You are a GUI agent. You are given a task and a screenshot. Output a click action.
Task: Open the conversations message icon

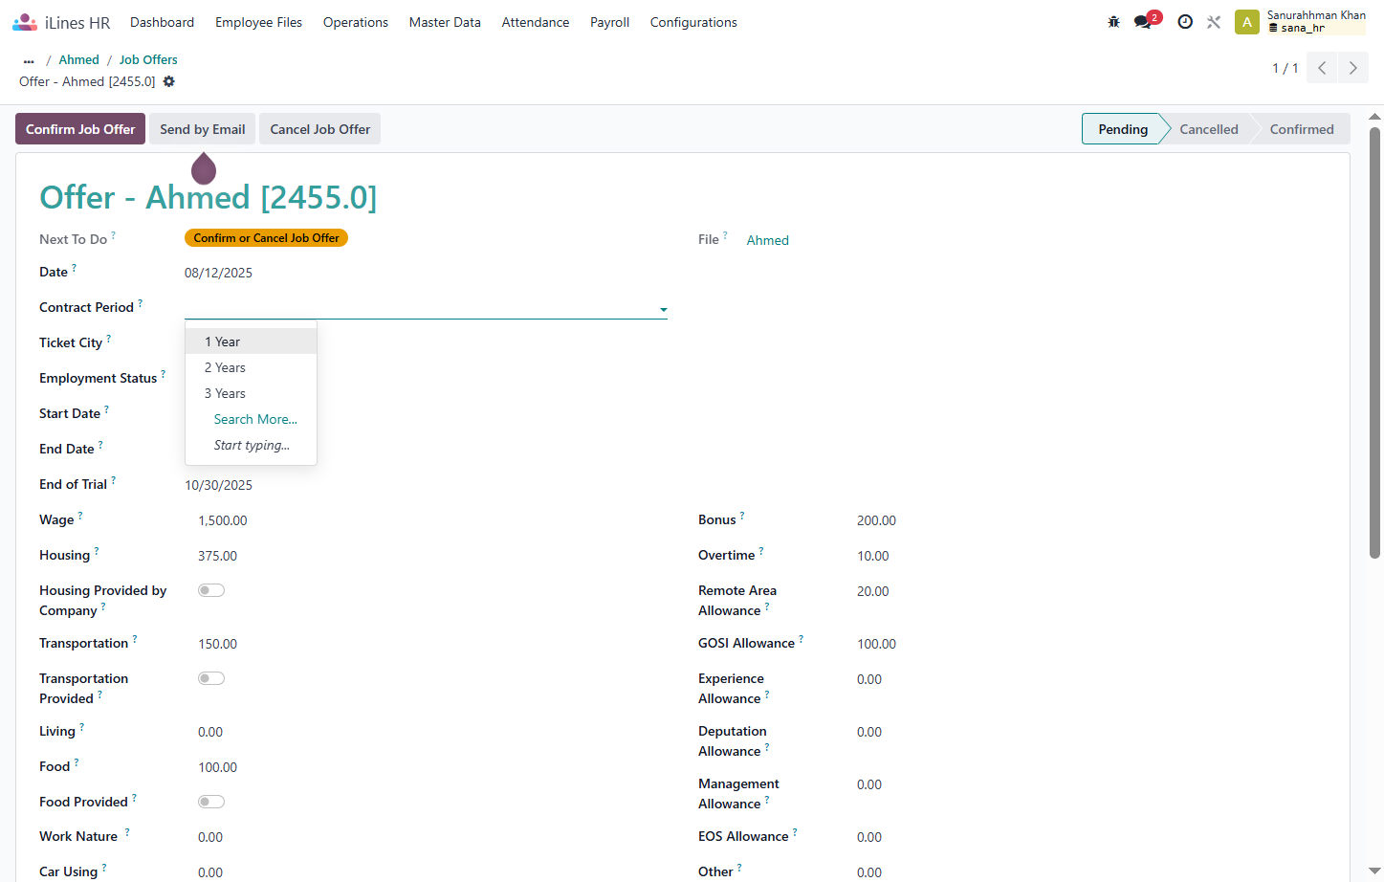pyautogui.click(x=1144, y=22)
